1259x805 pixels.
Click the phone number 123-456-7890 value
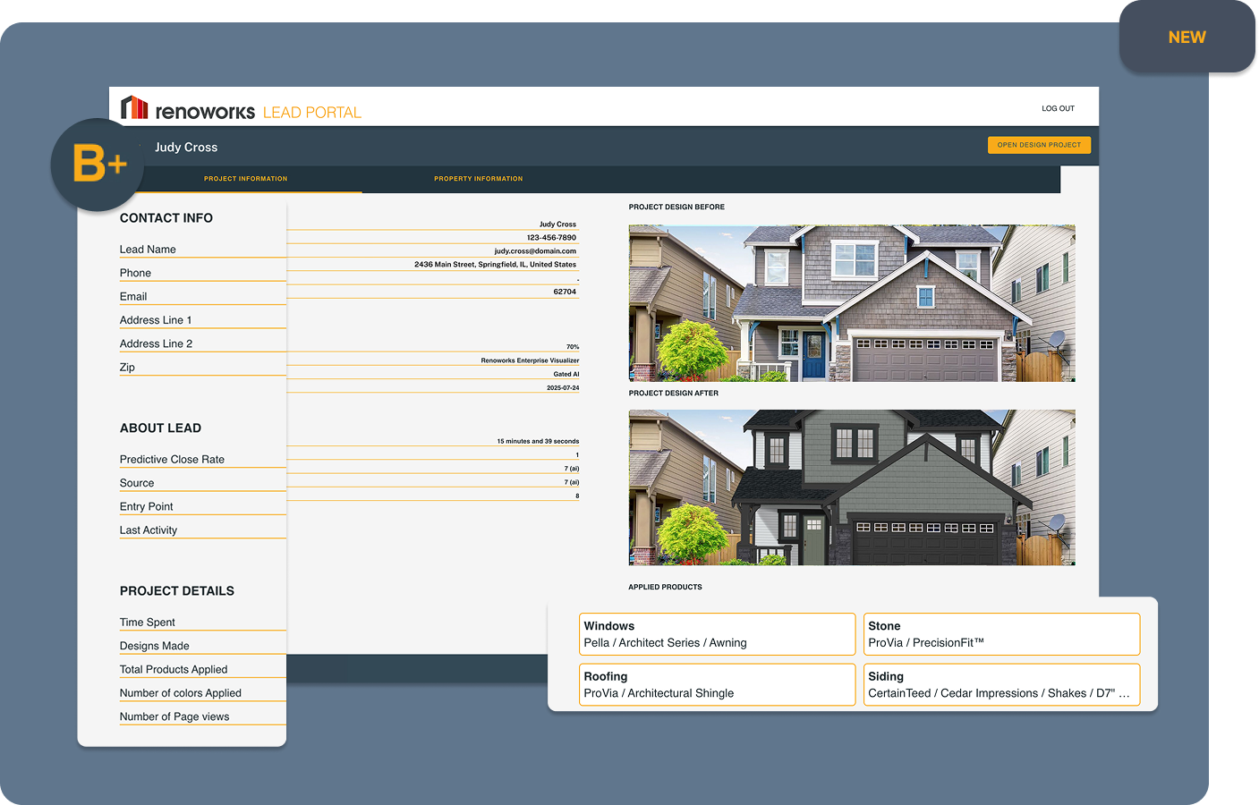551,238
